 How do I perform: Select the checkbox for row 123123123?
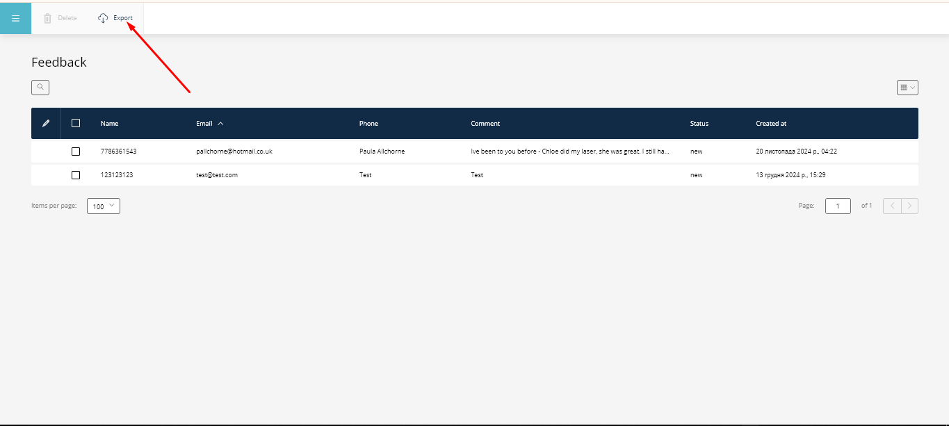[76, 175]
